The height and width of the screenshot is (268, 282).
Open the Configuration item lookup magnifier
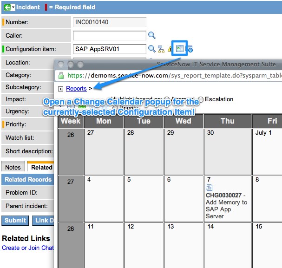151,49
